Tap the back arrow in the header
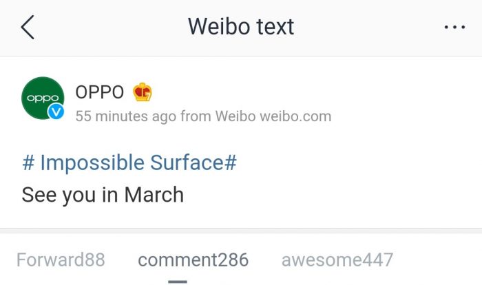Image resolution: width=482 pixels, height=285 pixels. click(x=28, y=27)
